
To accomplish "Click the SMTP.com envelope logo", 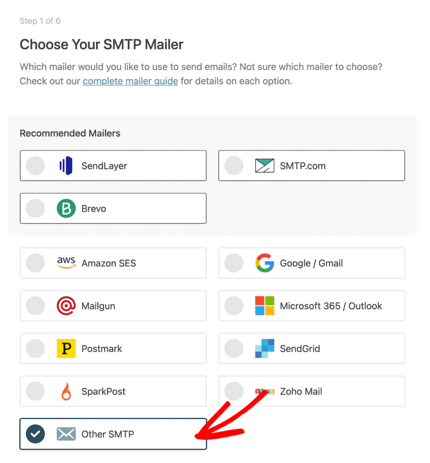I will point(265,165).
